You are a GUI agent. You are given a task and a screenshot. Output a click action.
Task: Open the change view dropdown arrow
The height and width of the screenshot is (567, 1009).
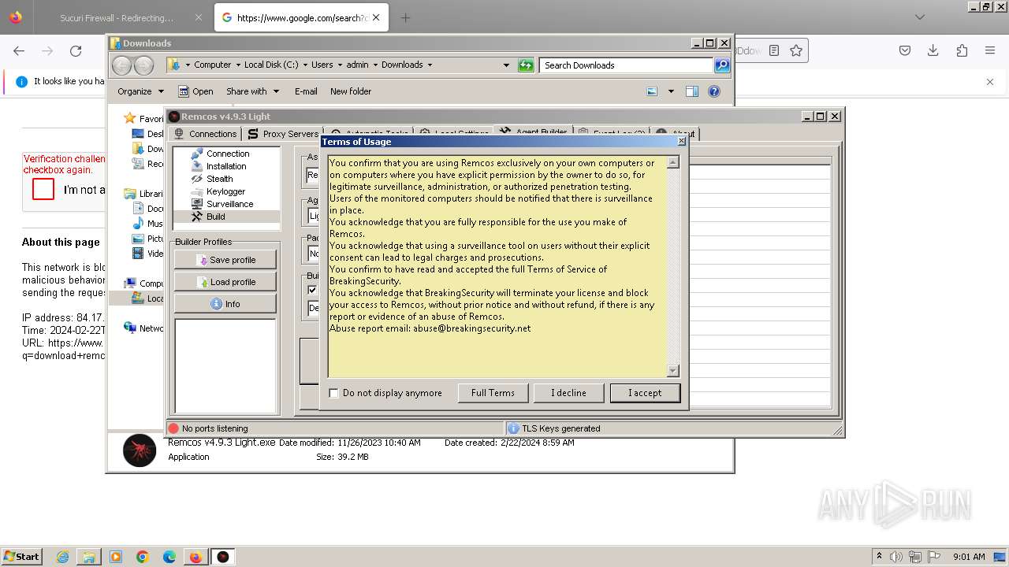point(671,91)
